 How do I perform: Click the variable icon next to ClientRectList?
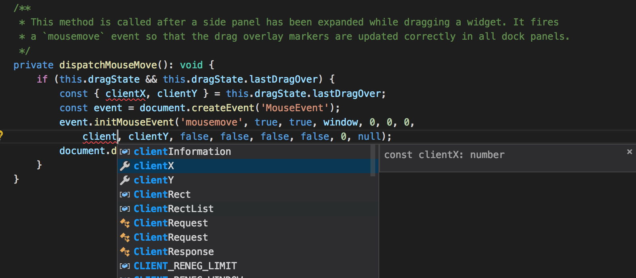click(x=125, y=209)
